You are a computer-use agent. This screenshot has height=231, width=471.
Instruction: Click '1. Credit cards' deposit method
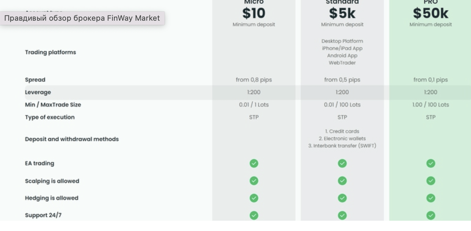tap(342, 131)
